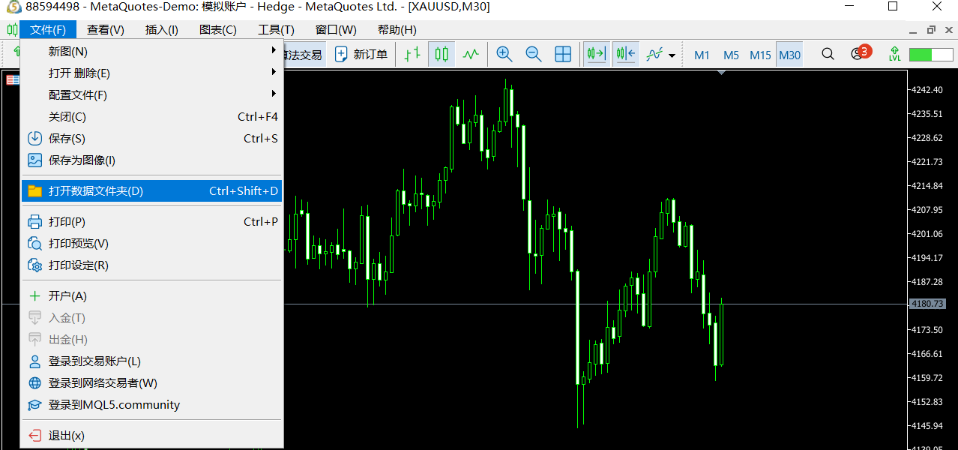Open the account notifications icon
The width and height of the screenshot is (958, 450).
858,55
